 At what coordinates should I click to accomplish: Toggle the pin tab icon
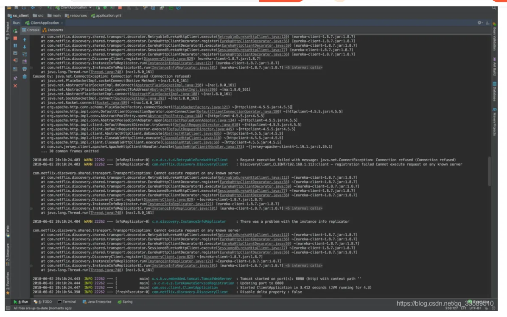point(15,78)
